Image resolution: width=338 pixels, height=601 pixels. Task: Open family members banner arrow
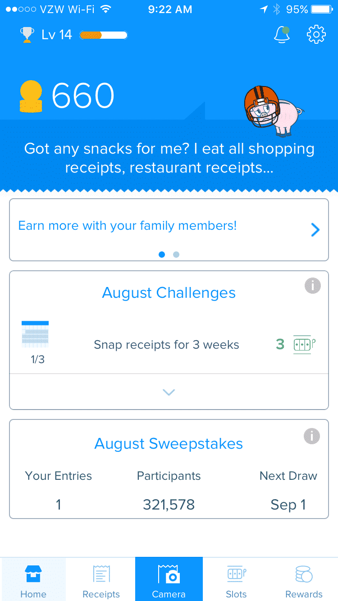click(315, 230)
